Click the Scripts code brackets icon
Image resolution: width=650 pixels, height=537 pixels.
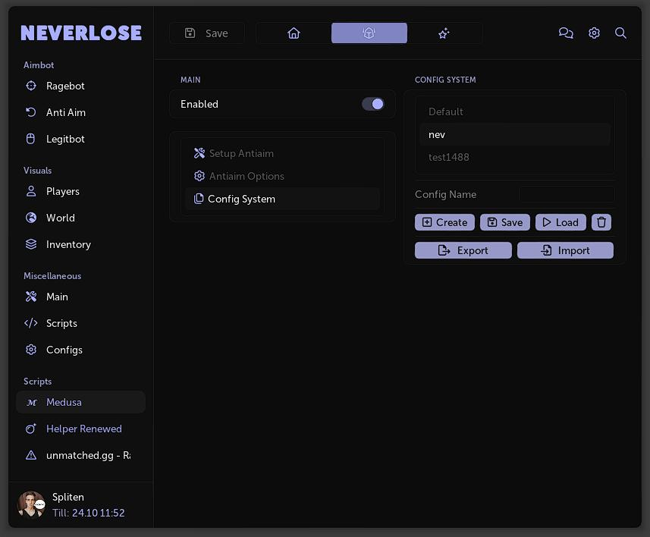pyautogui.click(x=31, y=323)
